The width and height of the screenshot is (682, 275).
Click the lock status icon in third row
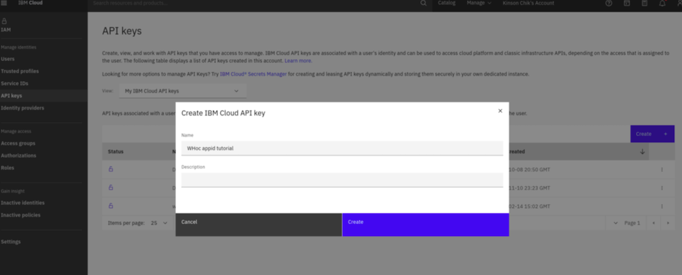(x=110, y=206)
